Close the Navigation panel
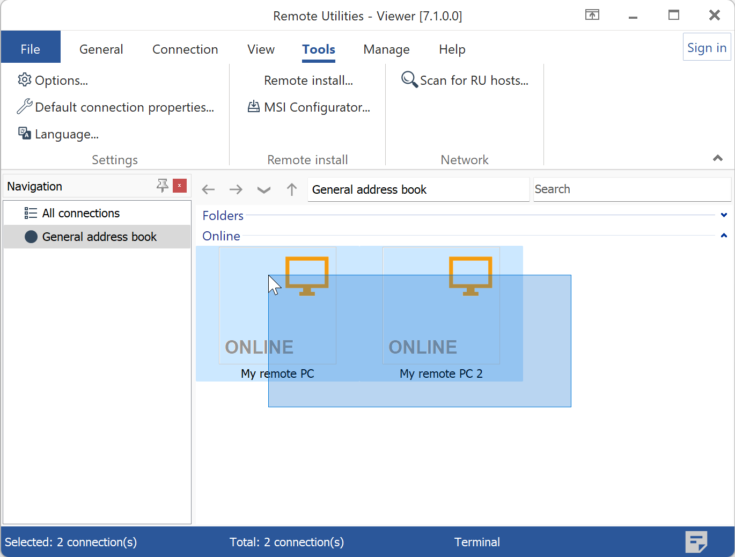 180,186
